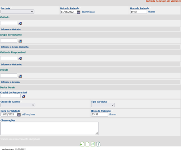Click the 'Informe o Visitado.' message text
This screenshot has height=152, width=181.
pyautogui.click(x=11, y=29)
